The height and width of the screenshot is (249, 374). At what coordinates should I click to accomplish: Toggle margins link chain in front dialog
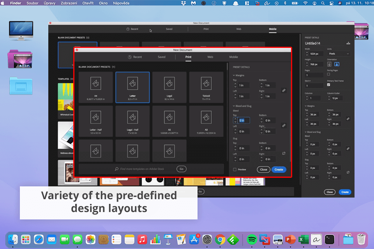284,91
